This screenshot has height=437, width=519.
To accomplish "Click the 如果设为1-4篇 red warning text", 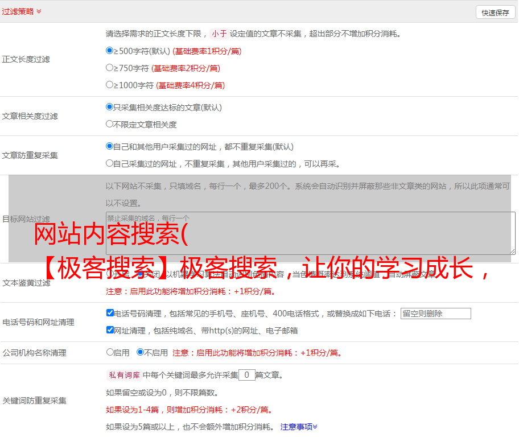I will pyautogui.click(x=190, y=410).
